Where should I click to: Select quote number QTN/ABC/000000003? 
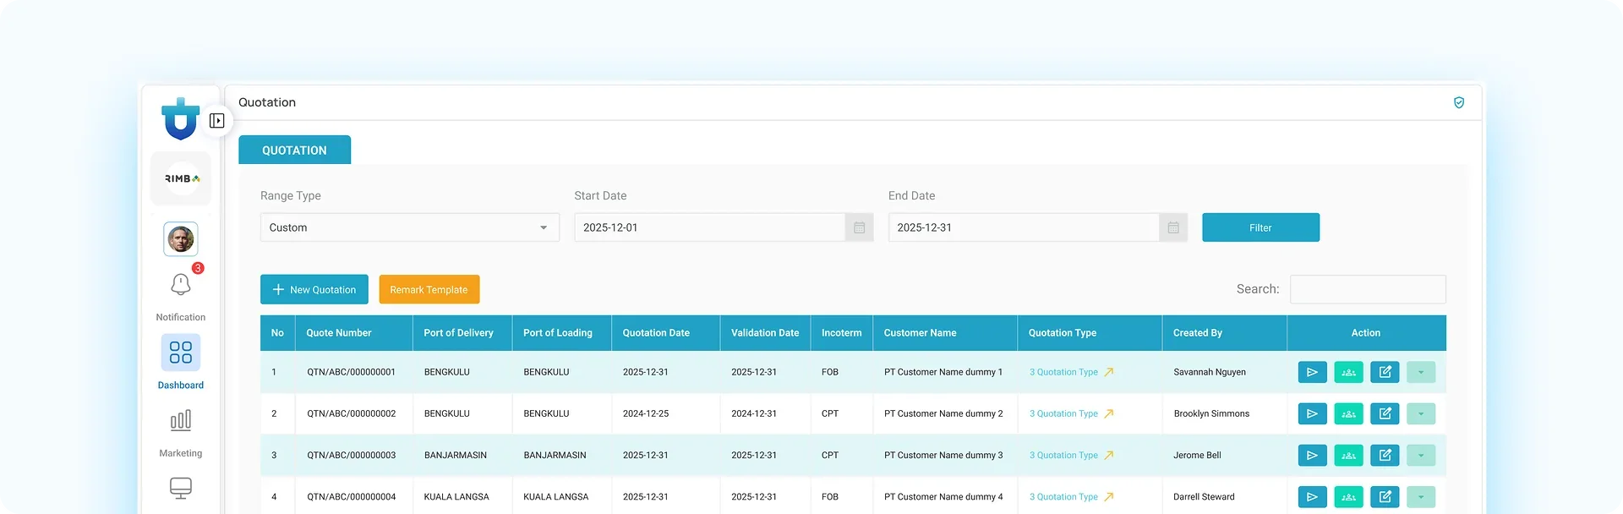click(352, 455)
